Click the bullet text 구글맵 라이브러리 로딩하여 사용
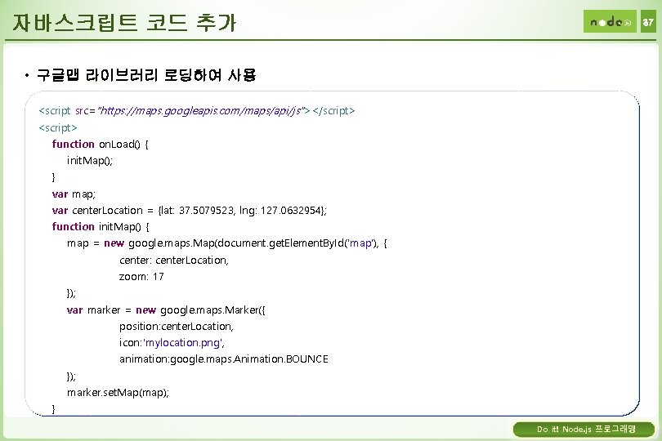The image size is (662, 441). 146,75
